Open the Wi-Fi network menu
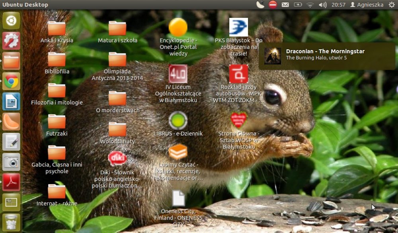 [310, 5]
